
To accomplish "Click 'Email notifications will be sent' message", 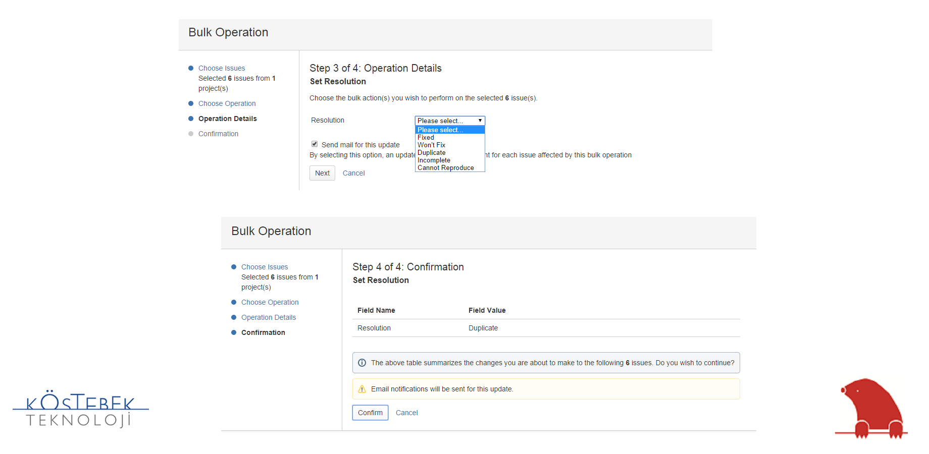I will pos(442,389).
